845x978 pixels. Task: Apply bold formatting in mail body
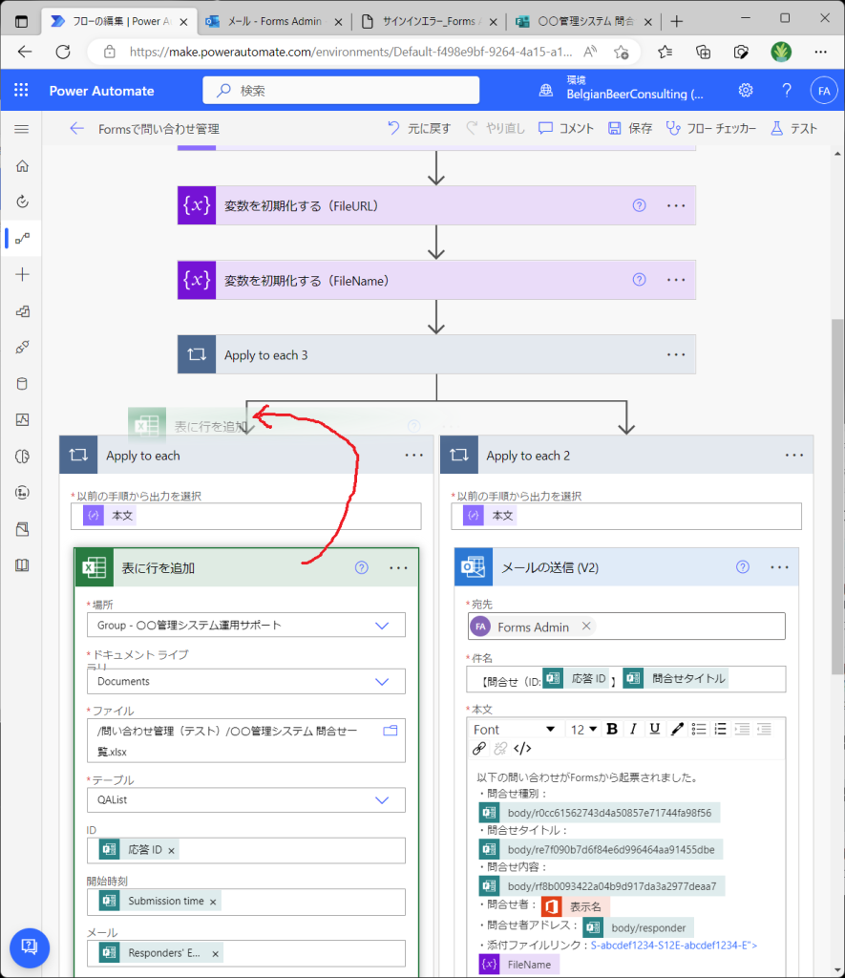(x=612, y=729)
